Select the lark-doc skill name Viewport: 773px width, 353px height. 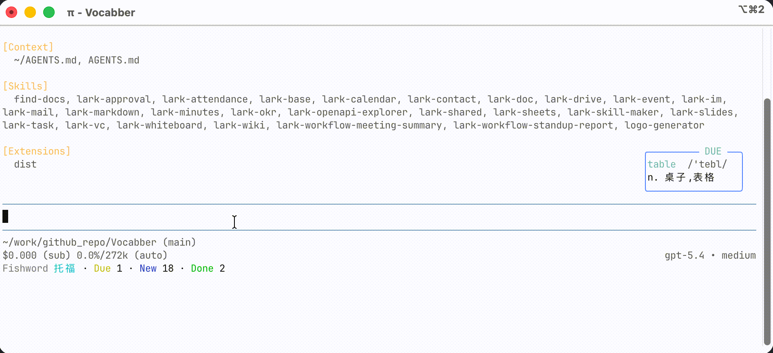510,99
